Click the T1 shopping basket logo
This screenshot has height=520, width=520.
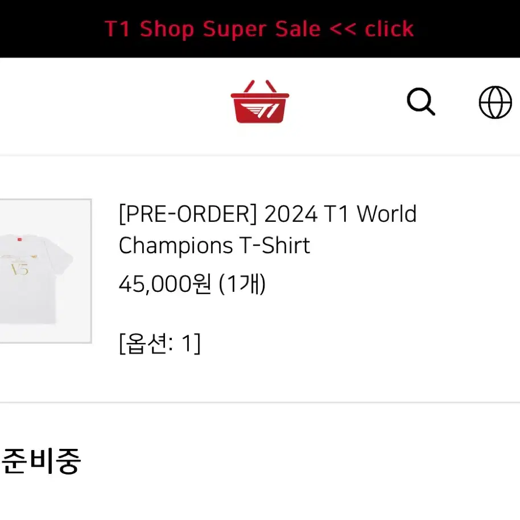[259, 101]
